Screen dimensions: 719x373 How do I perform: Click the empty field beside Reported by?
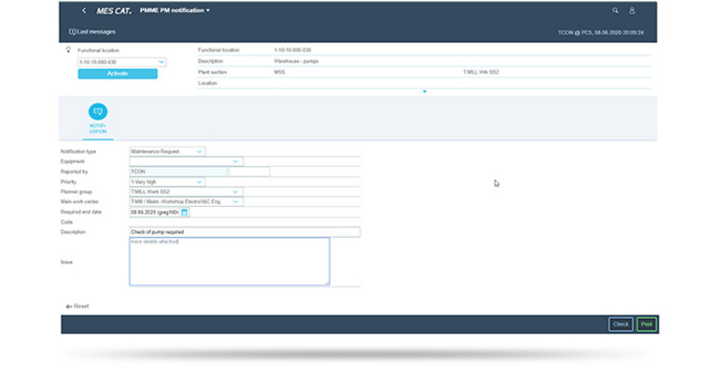[249, 172]
